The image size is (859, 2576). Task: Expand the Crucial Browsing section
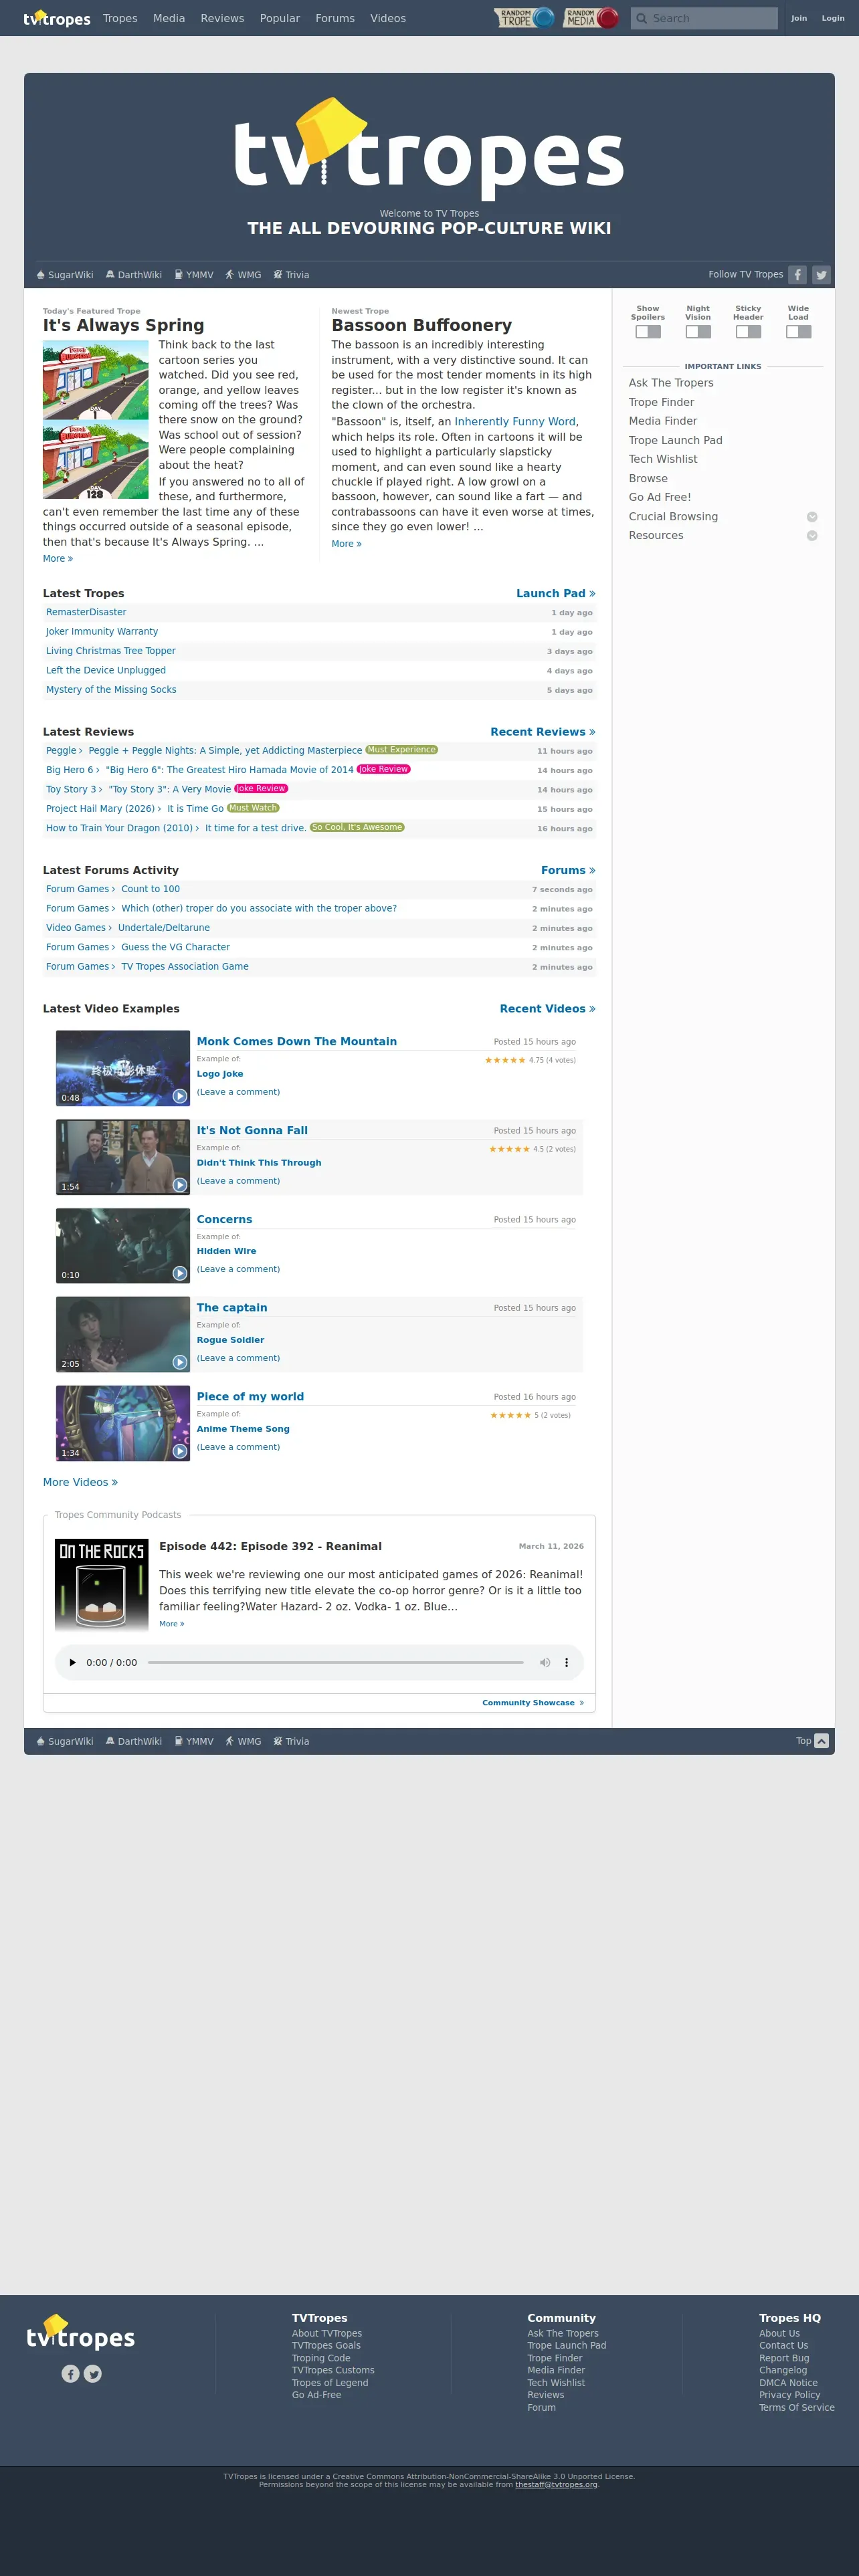coord(812,517)
